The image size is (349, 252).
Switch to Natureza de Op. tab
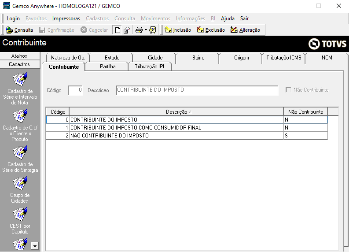[x=68, y=58]
